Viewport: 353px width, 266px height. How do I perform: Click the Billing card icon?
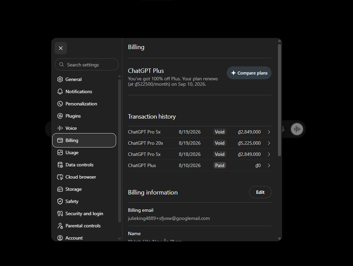(x=60, y=140)
